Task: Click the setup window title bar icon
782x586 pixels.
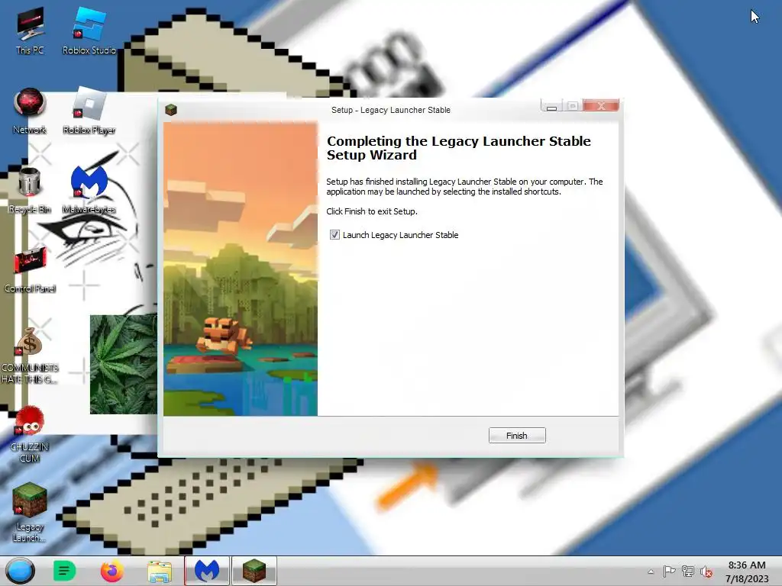Action: coord(171,110)
